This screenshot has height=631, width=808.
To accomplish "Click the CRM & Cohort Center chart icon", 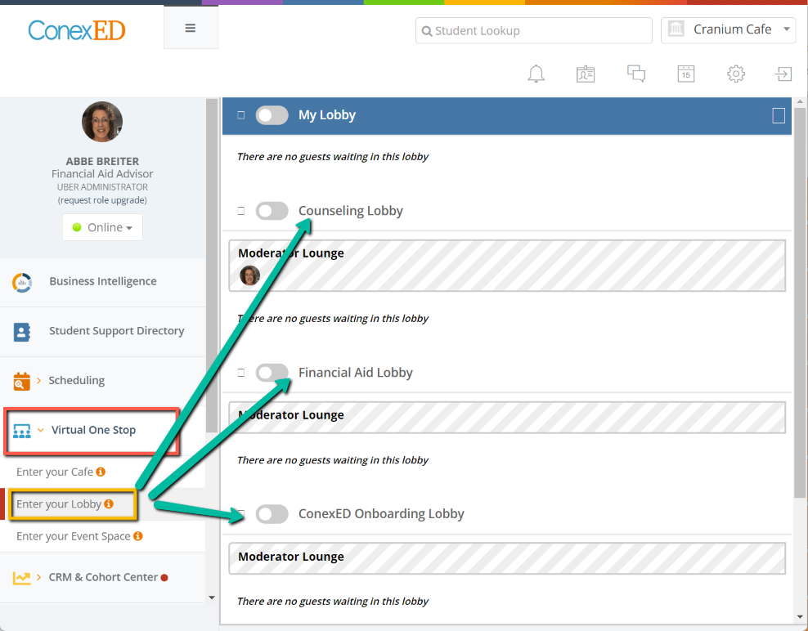I will [21, 578].
